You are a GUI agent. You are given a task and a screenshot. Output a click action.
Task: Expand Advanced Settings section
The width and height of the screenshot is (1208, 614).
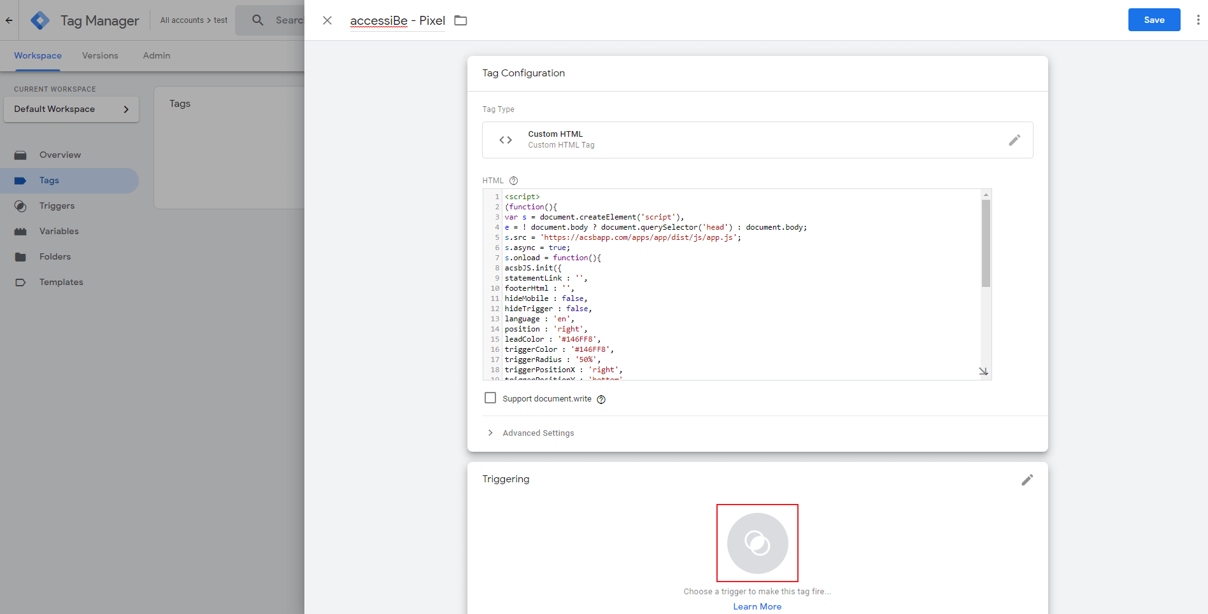(538, 433)
